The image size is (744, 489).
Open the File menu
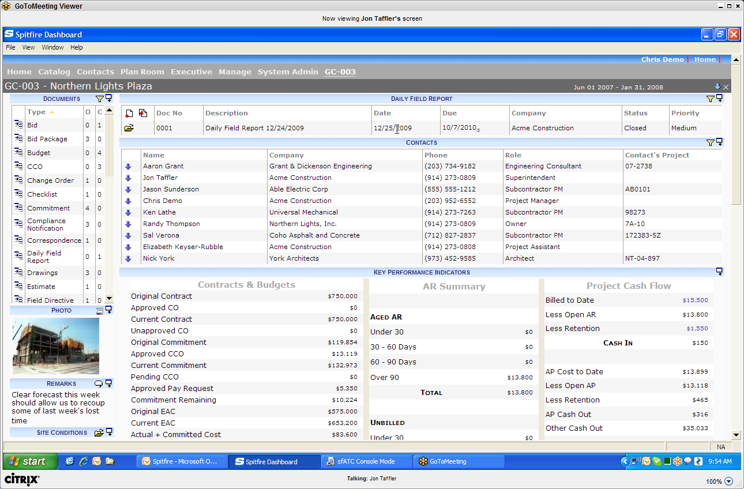point(10,47)
